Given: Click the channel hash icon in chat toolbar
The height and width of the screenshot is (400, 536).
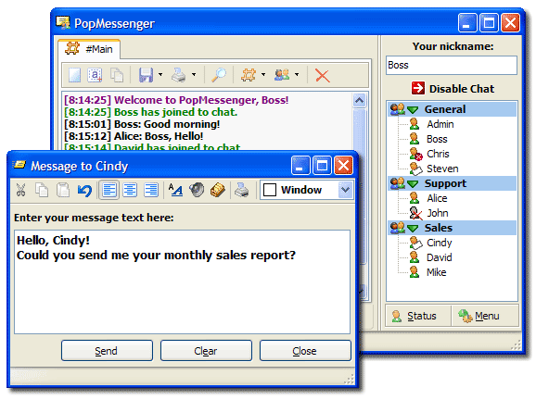Looking at the screenshot, I should 249,75.
